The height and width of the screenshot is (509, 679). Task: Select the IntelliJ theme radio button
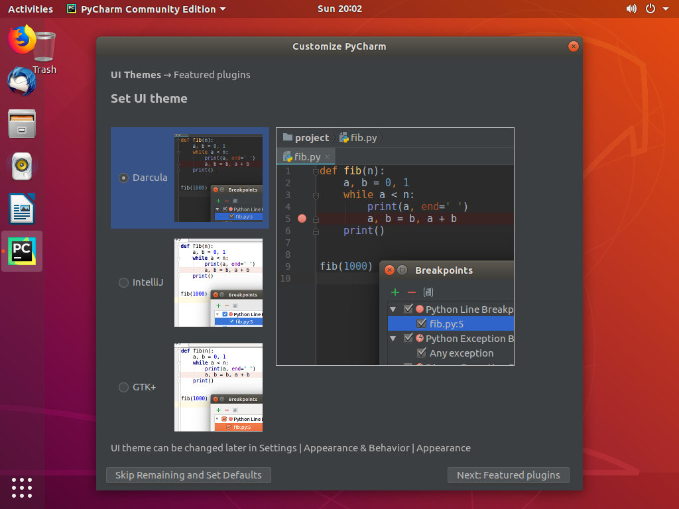click(x=123, y=282)
